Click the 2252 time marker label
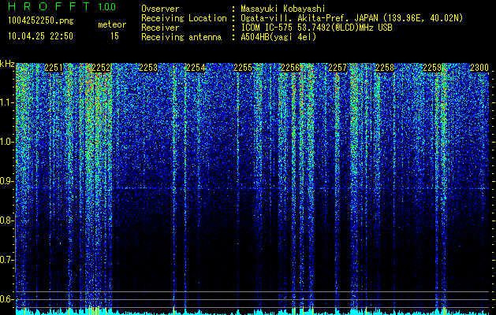 tap(101, 68)
